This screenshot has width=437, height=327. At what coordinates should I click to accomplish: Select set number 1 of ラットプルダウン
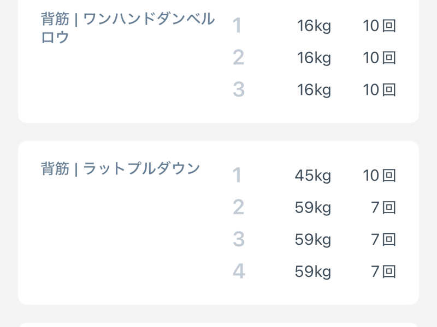[237, 175]
